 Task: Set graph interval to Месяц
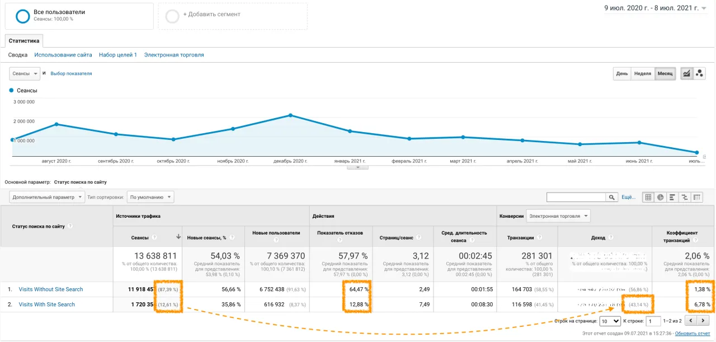point(665,74)
